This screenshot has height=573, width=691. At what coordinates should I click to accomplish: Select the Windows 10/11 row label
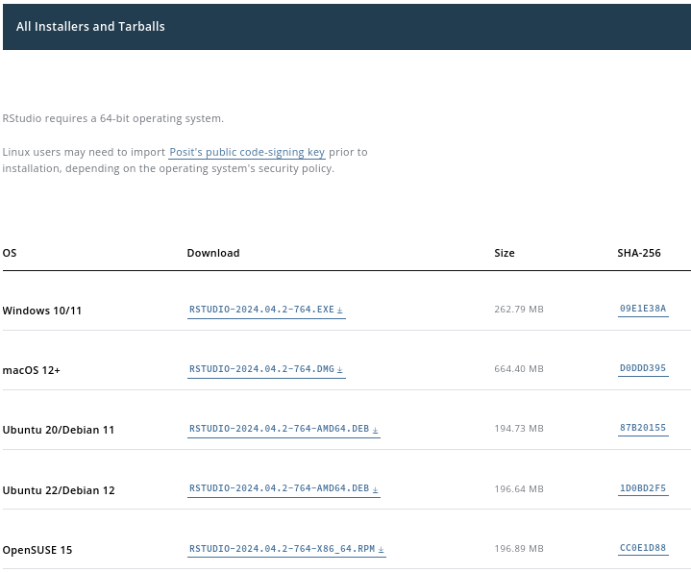click(x=42, y=311)
